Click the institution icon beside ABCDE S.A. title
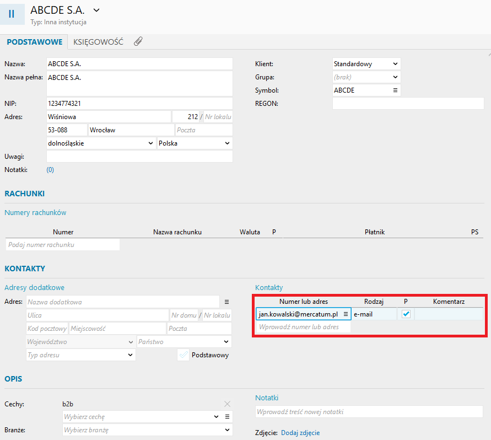The image size is (491, 440). tap(12, 14)
